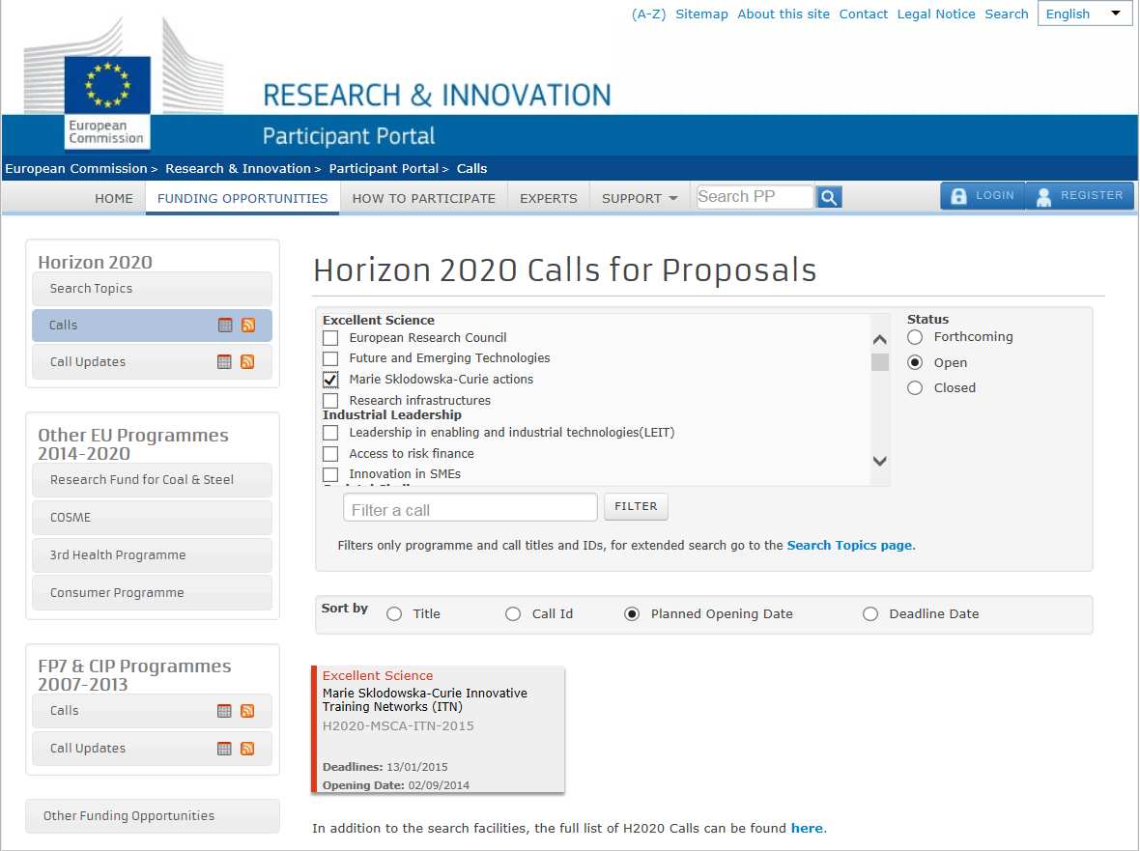Click Research & Innovation in the breadcrumb
The width and height of the screenshot is (1140, 851).
238,169
